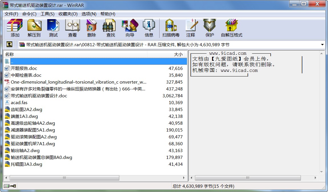Open the Help (帮助) menu

point(108,14)
